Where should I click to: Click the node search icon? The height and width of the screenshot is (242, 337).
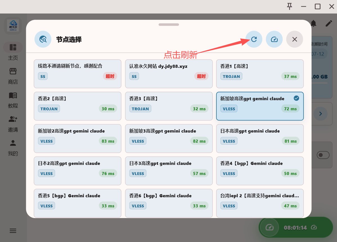pos(43,39)
